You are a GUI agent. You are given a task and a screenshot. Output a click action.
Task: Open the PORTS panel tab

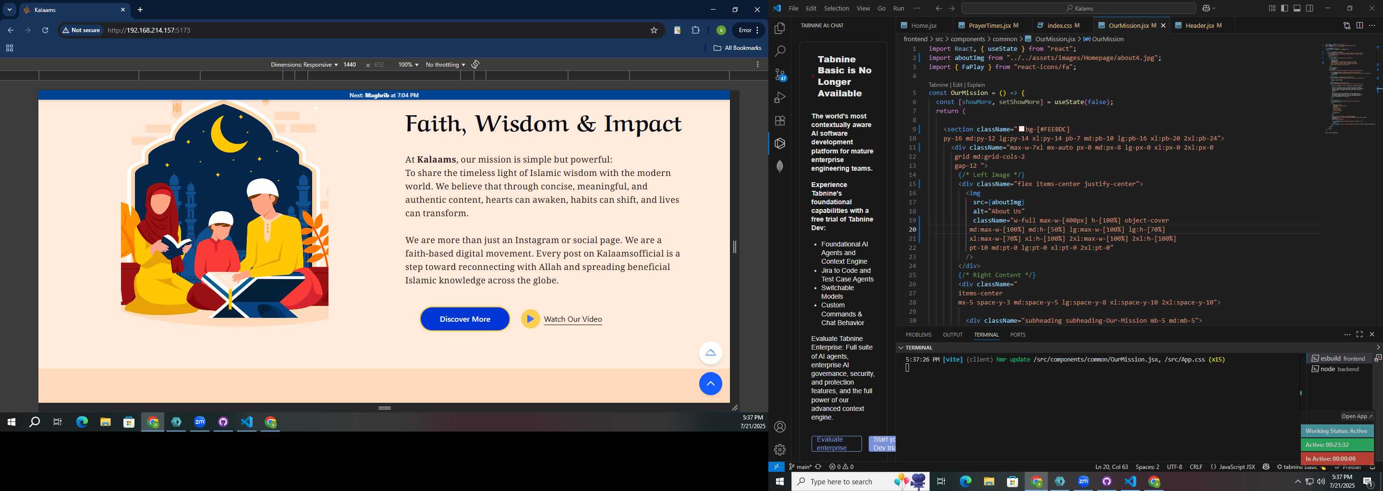[1018, 335]
